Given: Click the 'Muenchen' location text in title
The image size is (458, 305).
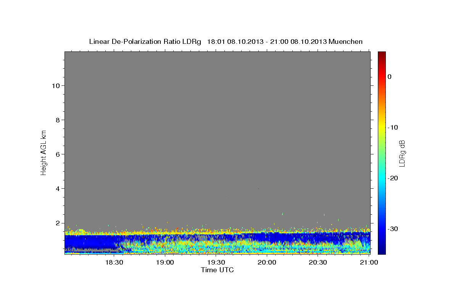Looking at the screenshot, I should [346, 42].
